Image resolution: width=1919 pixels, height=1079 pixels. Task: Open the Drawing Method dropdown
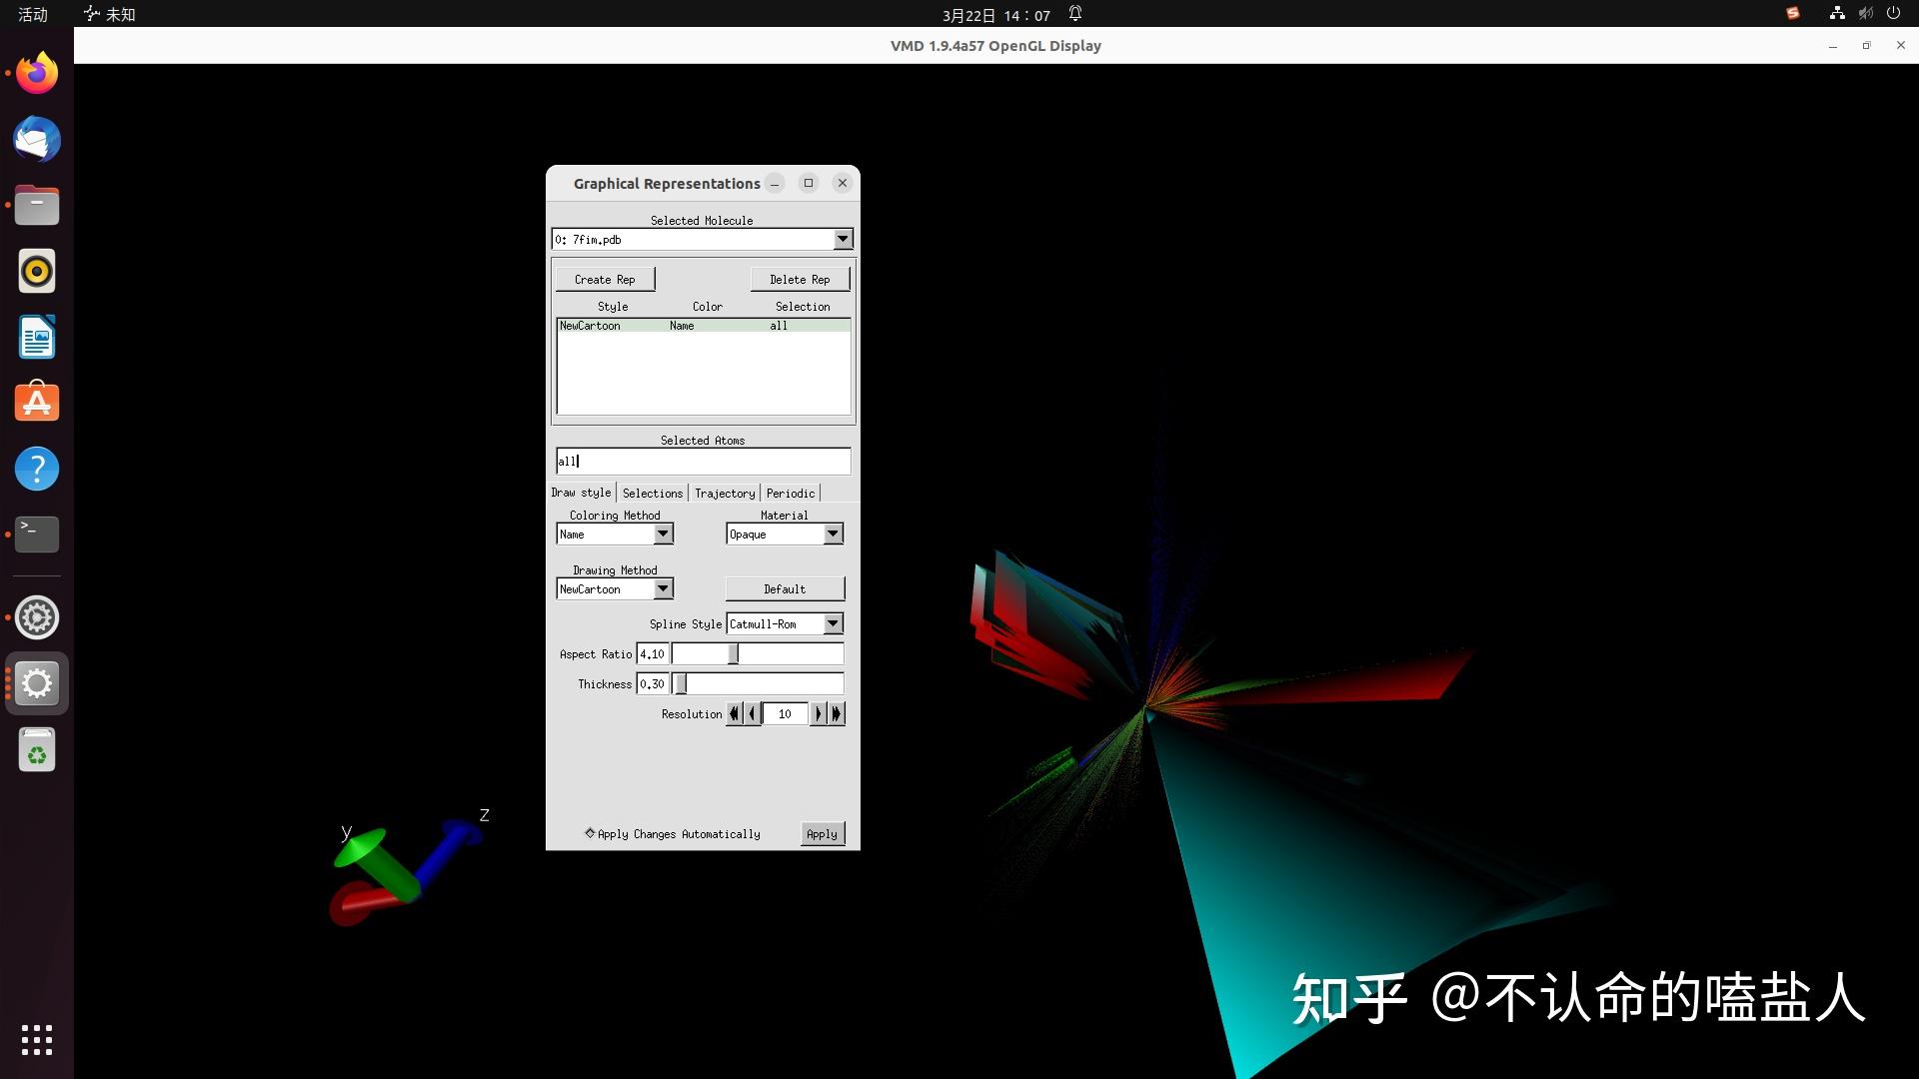(663, 588)
